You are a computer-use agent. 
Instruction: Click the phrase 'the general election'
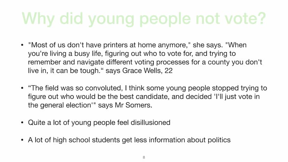click(x=59, y=105)
